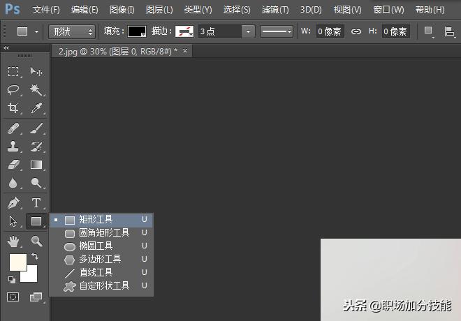Select the Zoom magnifier tool
The height and width of the screenshot is (321, 461).
[36, 241]
